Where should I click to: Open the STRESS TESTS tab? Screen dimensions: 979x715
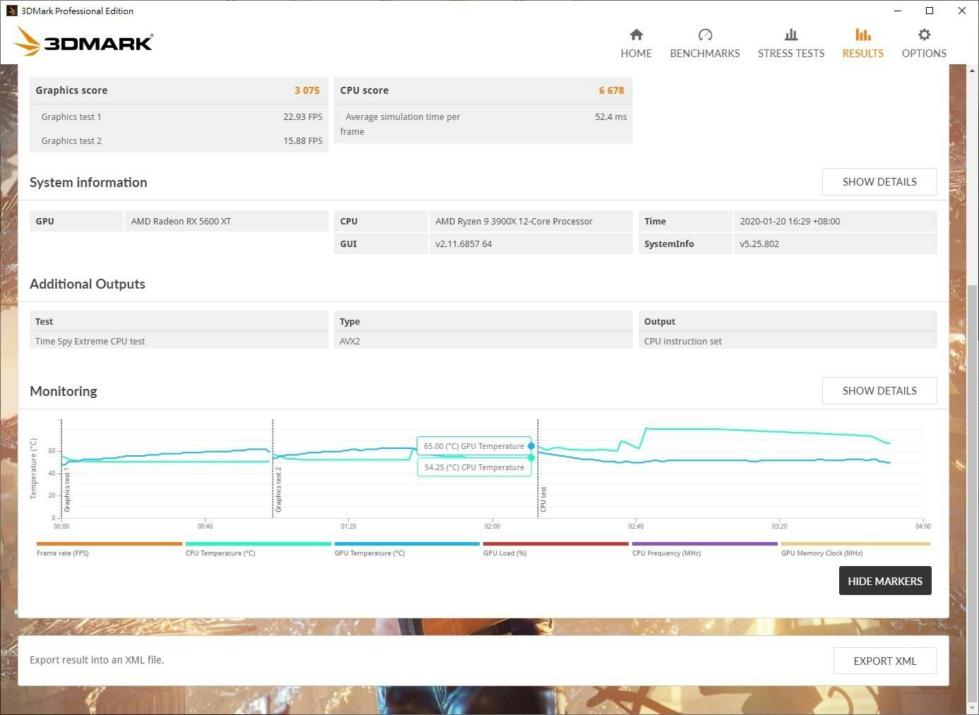(x=791, y=44)
